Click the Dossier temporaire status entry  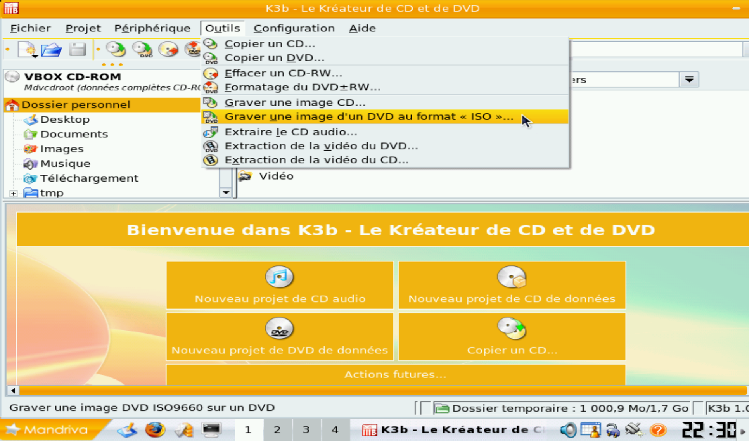pos(562,408)
